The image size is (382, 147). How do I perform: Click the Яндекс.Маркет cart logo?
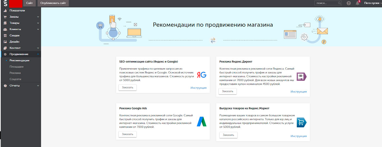tap(301, 123)
